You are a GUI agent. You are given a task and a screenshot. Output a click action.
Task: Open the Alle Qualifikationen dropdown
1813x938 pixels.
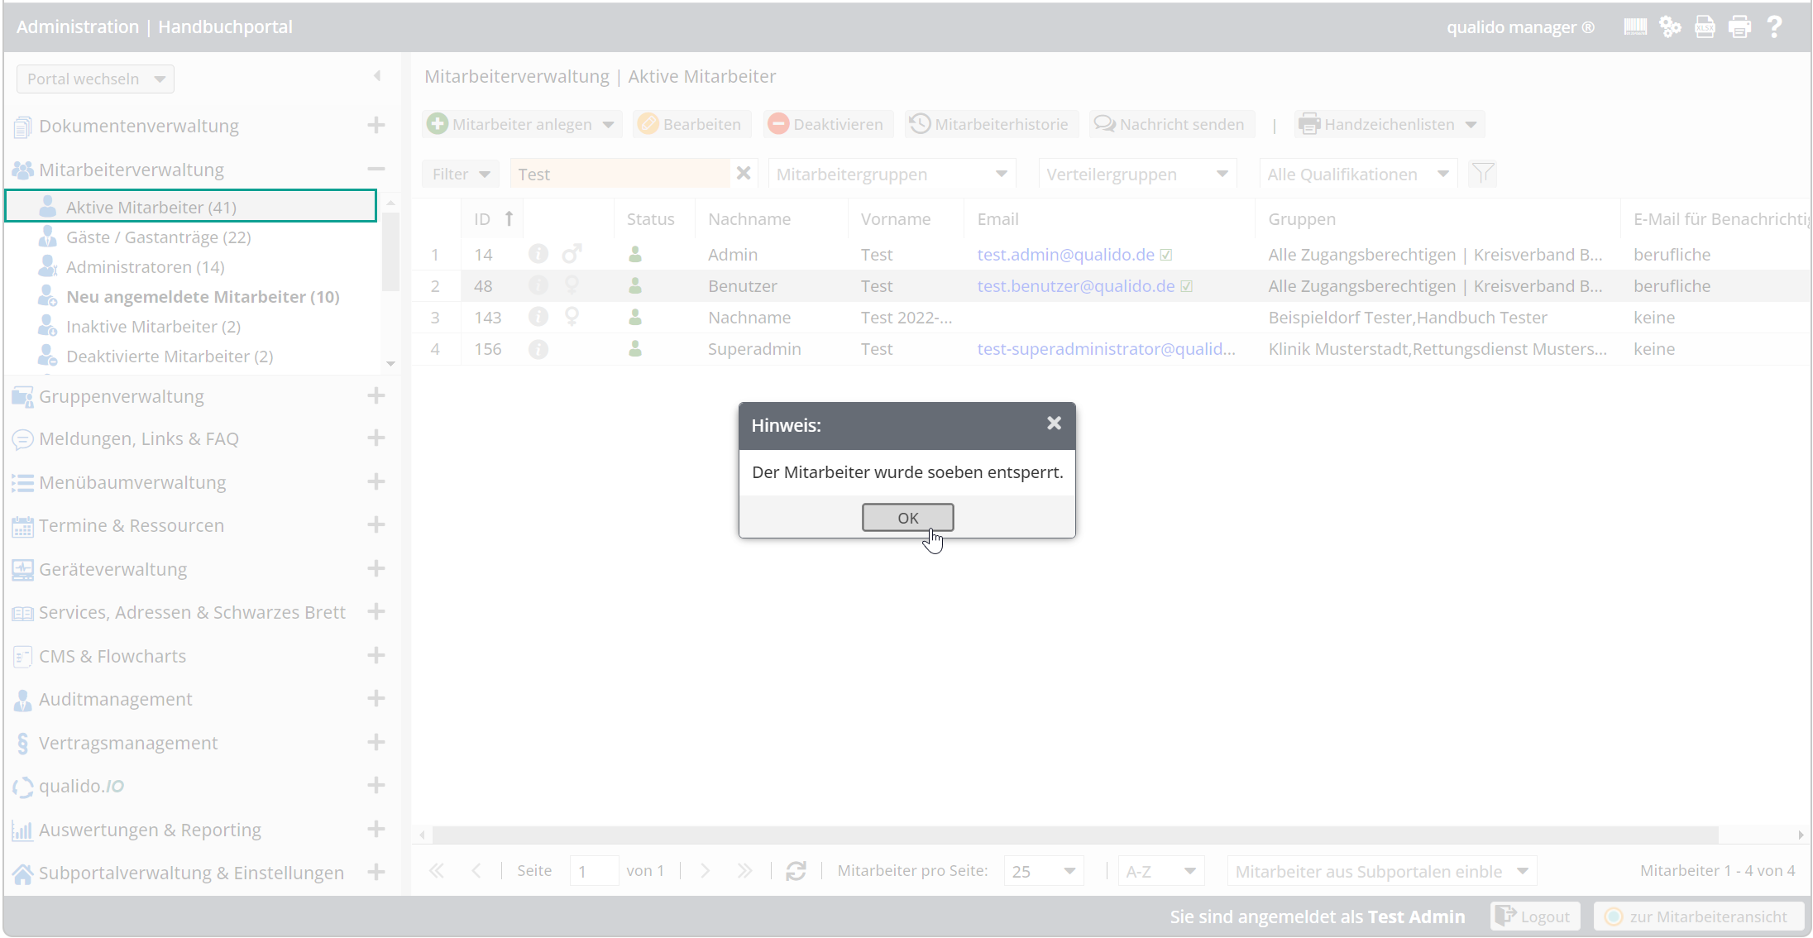[x=1357, y=174]
